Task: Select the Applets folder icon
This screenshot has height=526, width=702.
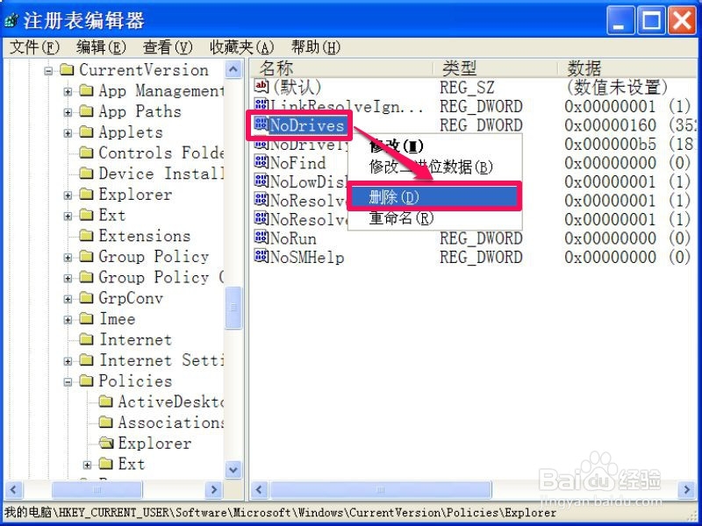Action: [x=86, y=132]
